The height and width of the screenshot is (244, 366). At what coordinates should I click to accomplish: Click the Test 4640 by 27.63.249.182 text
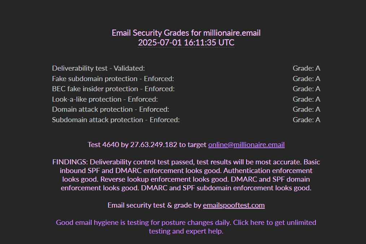[x=132, y=145]
